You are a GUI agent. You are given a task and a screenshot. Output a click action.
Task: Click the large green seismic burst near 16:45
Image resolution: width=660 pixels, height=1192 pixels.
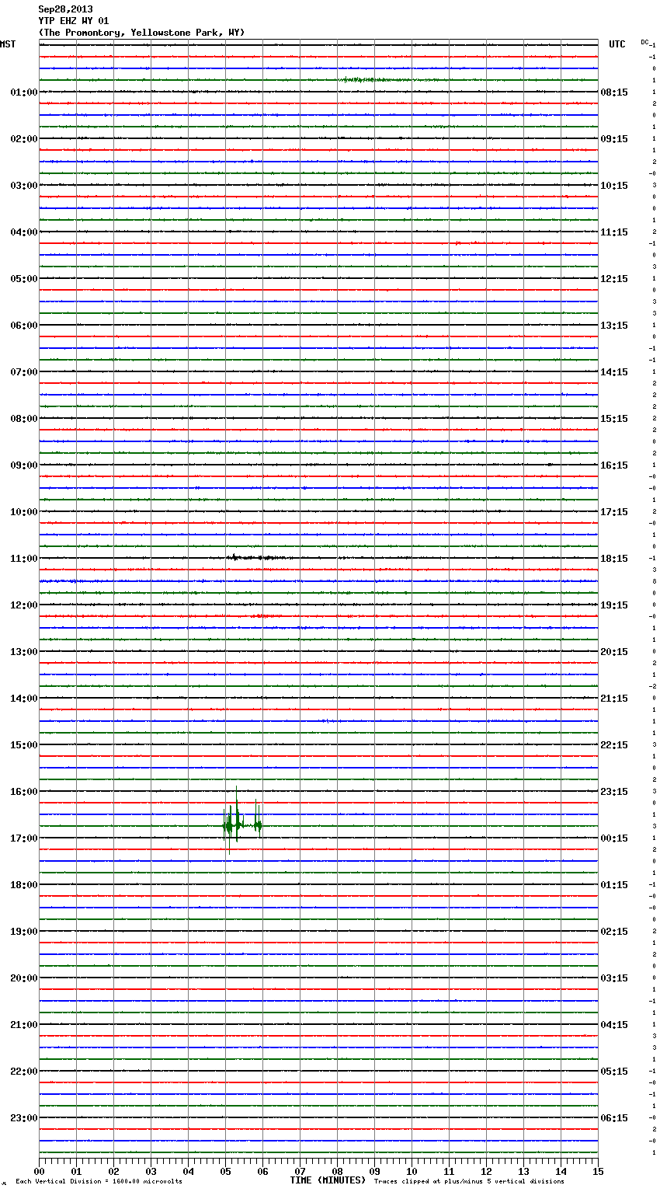242,822
